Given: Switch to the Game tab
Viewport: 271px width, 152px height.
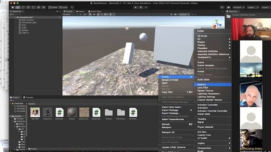Looking at the screenshot, I should click(x=80, y=11).
